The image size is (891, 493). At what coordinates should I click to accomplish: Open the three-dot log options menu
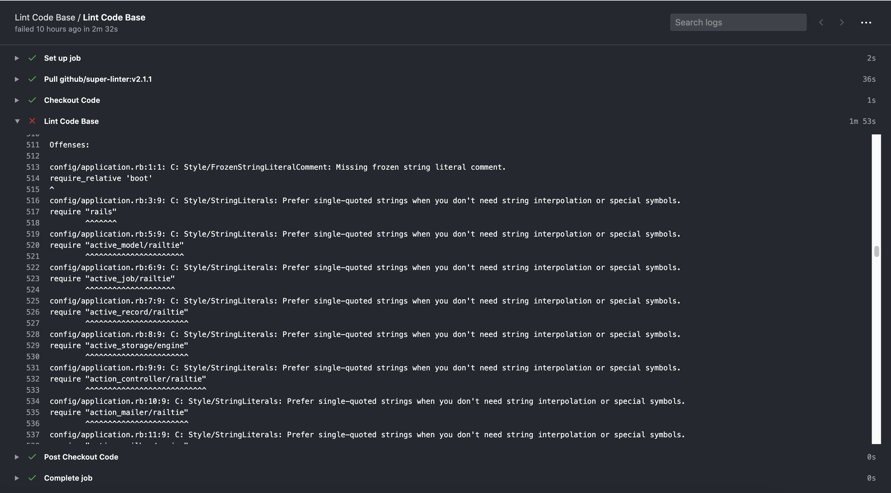tap(866, 23)
